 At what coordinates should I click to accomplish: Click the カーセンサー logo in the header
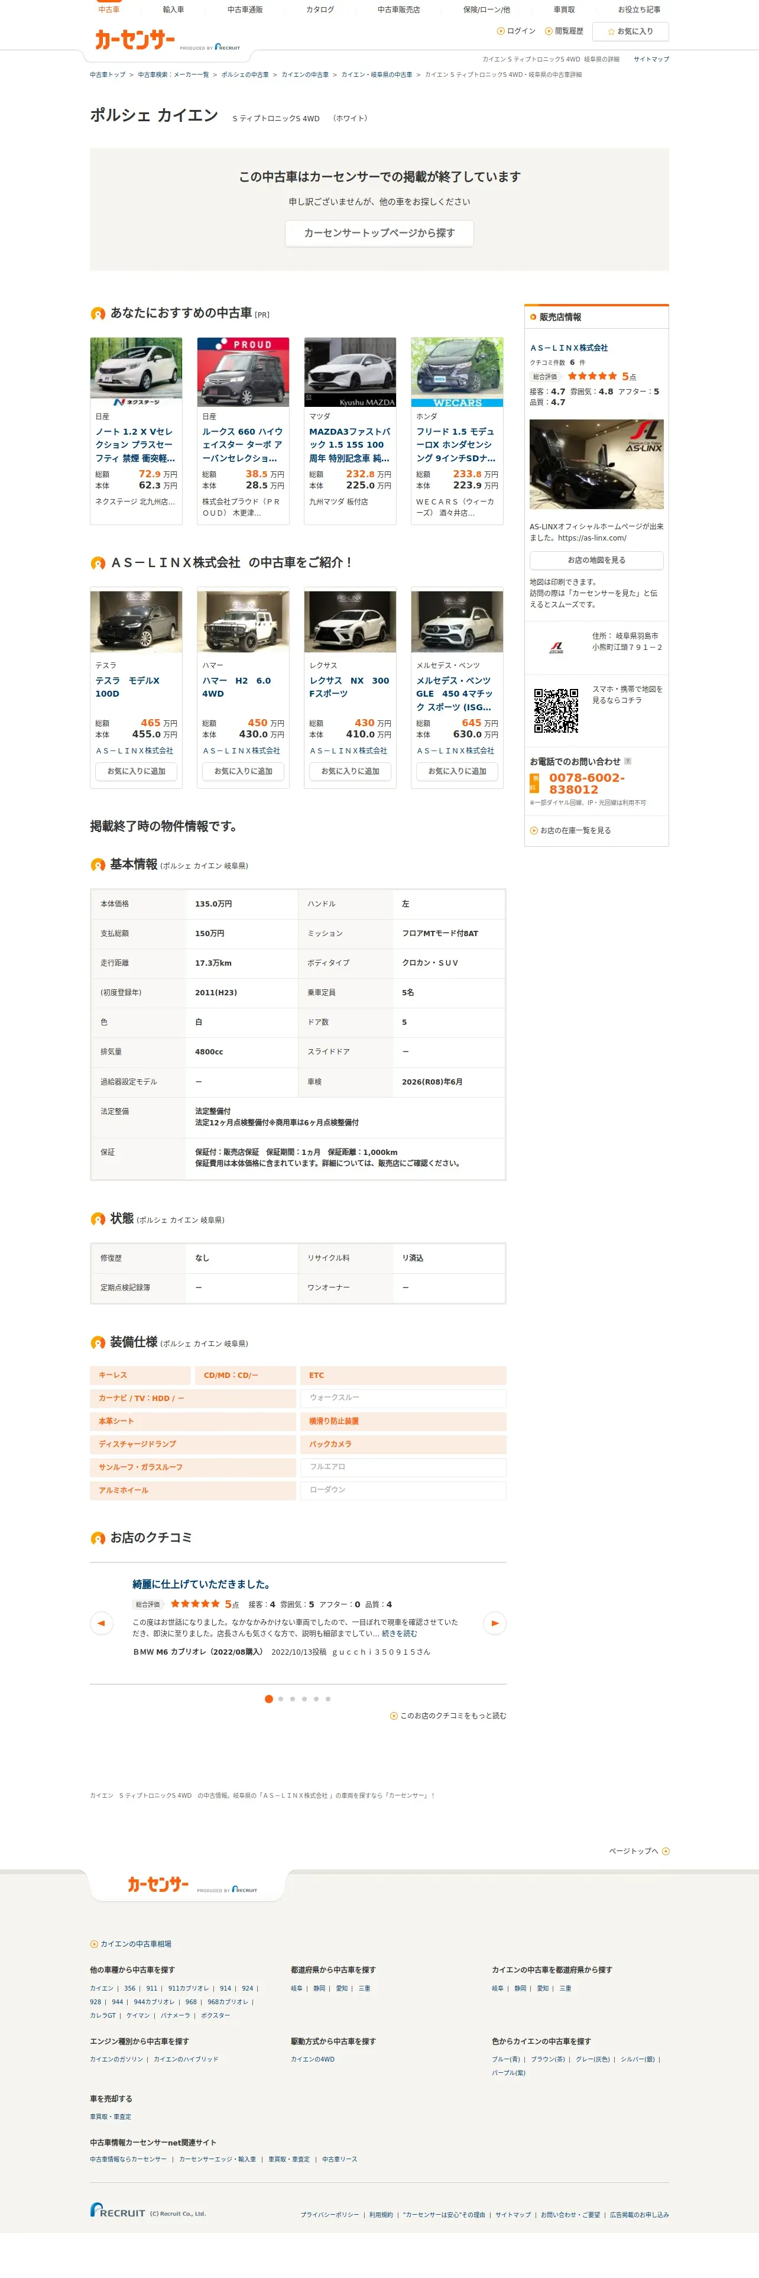tap(134, 39)
